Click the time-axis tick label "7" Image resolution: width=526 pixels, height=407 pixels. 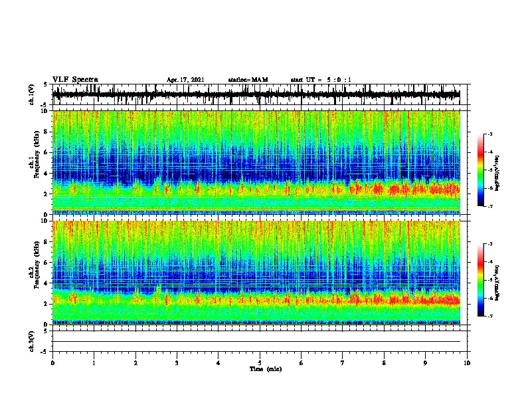(343, 363)
